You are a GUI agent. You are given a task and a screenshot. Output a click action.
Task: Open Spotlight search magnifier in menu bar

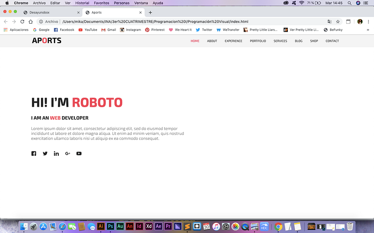(x=349, y=3)
